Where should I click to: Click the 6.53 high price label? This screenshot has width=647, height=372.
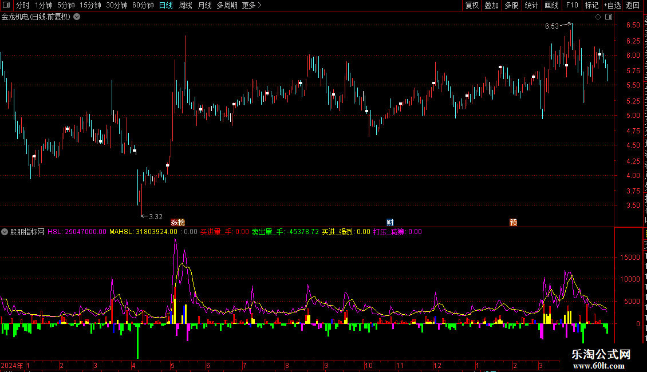coord(552,26)
